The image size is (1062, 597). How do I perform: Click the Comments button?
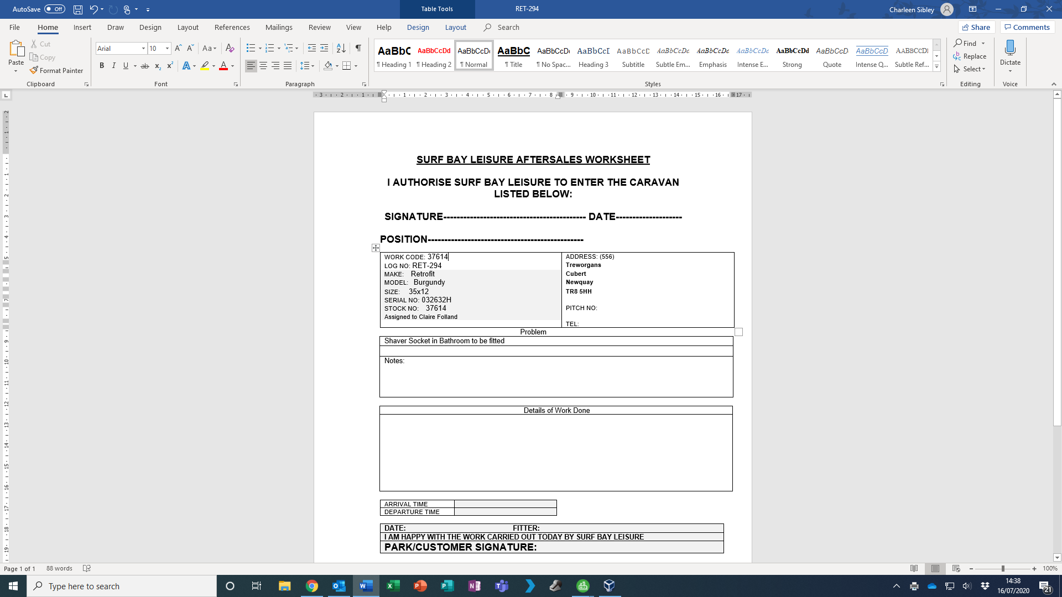1027,27
